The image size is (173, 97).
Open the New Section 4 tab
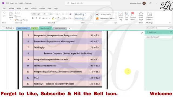click(60, 29)
